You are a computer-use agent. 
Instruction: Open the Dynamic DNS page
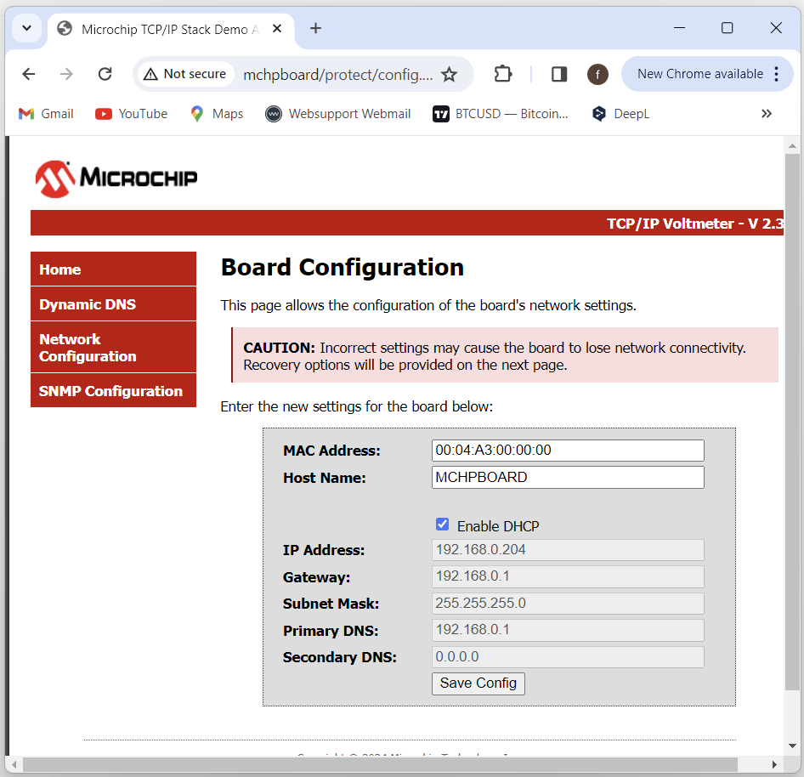point(113,303)
